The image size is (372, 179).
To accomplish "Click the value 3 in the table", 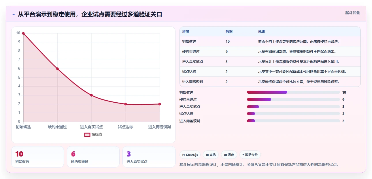I will point(227,62).
